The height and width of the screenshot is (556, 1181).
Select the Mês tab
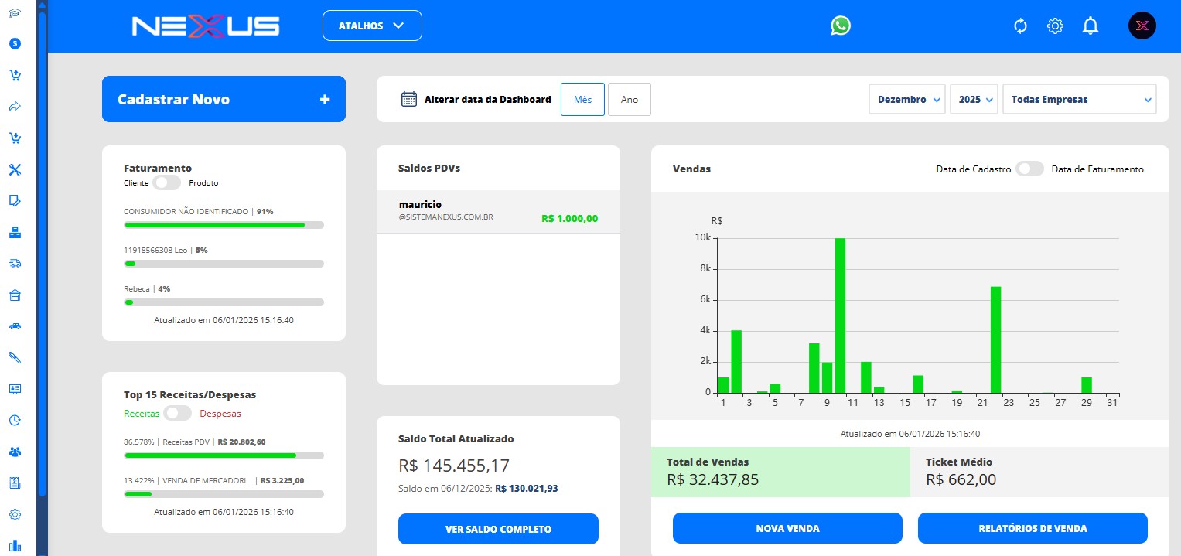point(582,100)
